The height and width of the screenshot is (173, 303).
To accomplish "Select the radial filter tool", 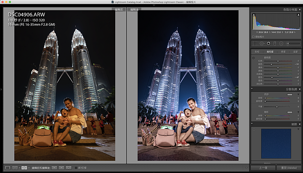I will 282,44.
